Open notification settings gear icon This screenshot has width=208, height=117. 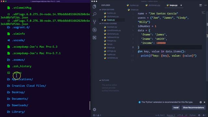(201, 102)
